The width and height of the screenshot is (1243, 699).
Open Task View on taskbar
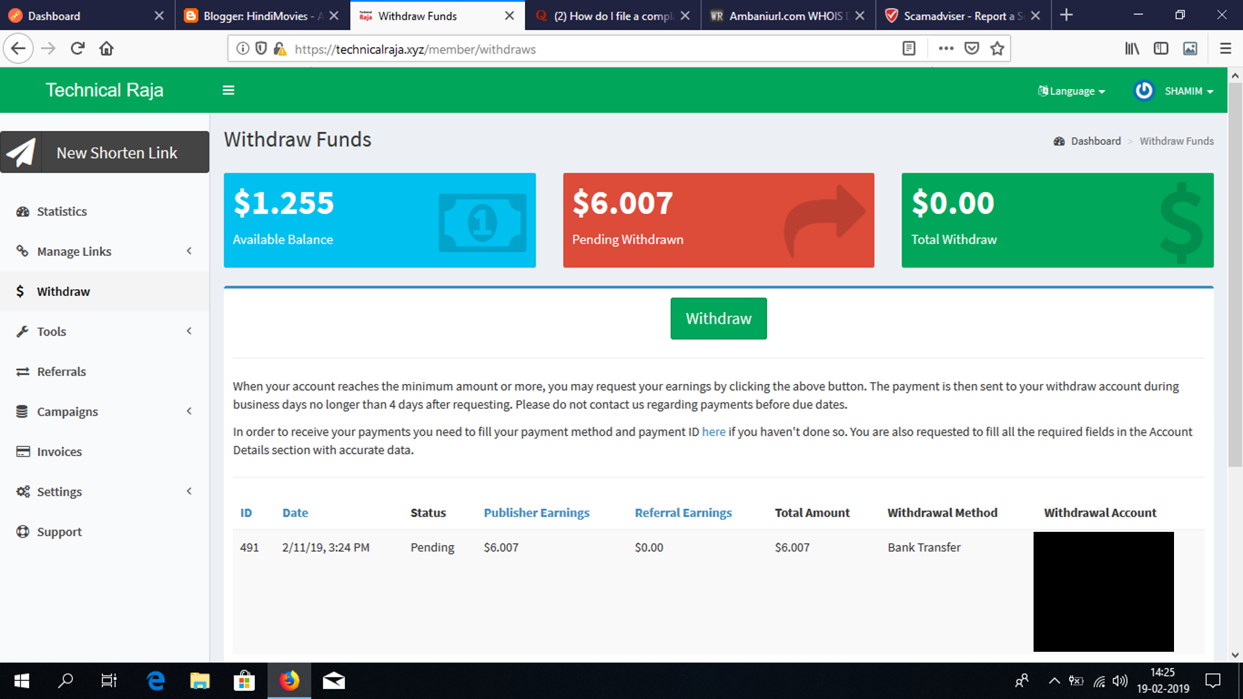[x=109, y=681]
